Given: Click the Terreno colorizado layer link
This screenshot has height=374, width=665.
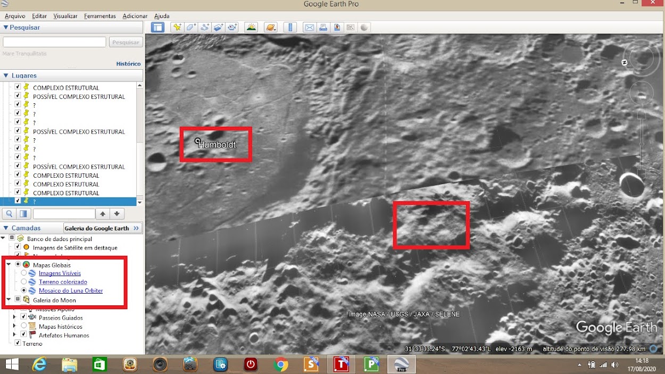Looking at the screenshot, I should pyautogui.click(x=63, y=282).
